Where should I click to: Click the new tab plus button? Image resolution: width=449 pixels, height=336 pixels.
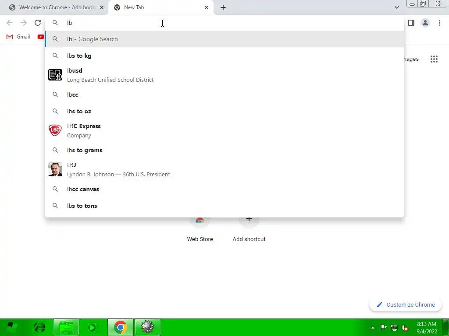223,8
